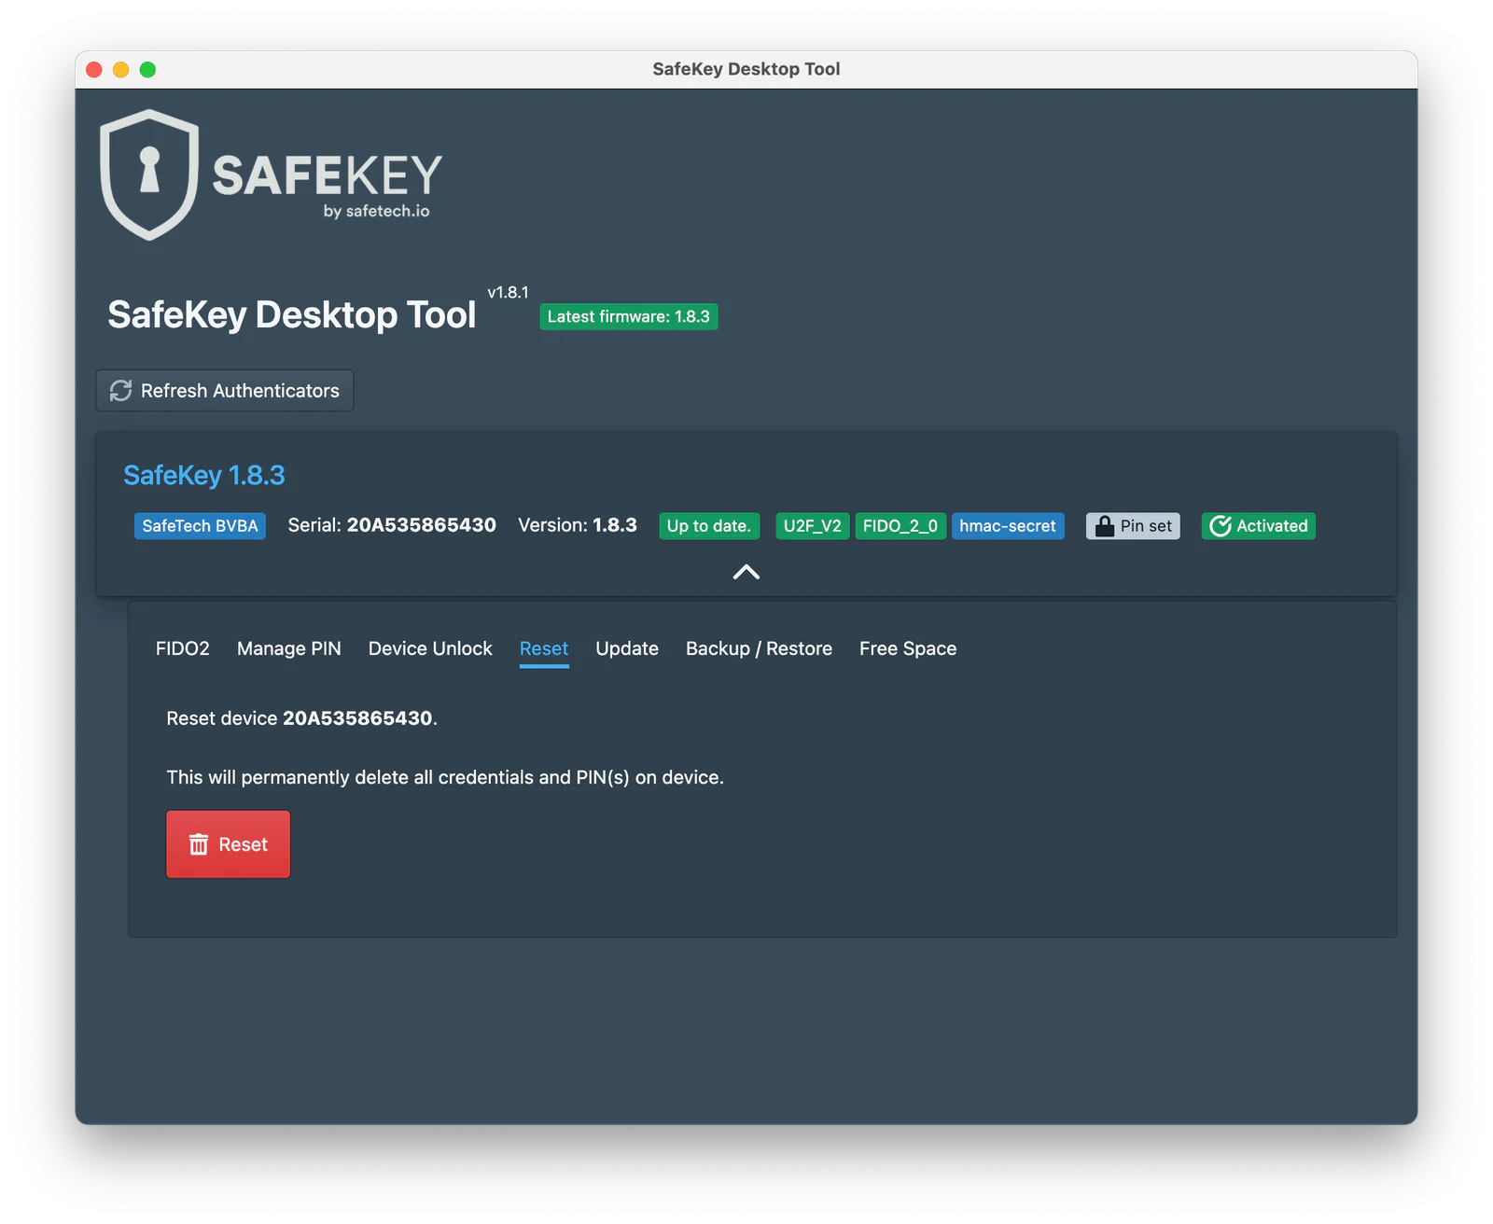The height and width of the screenshot is (1224, 1493).
Task: Open the FIDO2 tab
Action: click(183, 648)
